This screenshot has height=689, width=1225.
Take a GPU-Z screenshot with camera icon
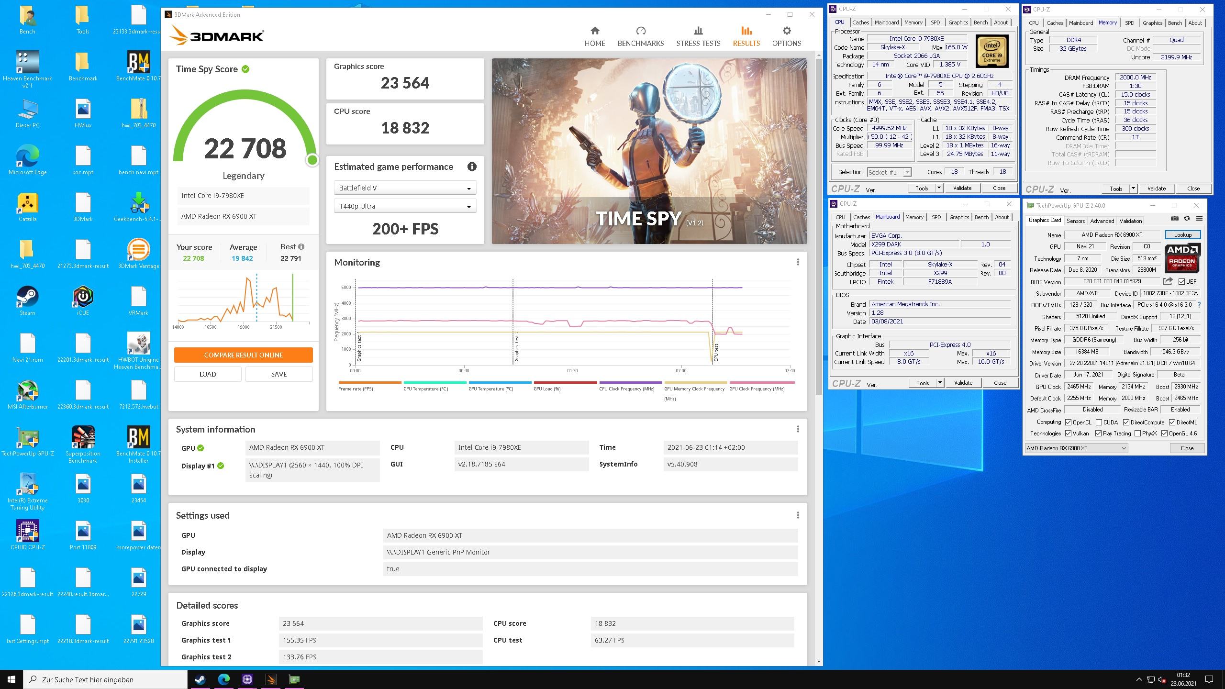(1175, 219)
